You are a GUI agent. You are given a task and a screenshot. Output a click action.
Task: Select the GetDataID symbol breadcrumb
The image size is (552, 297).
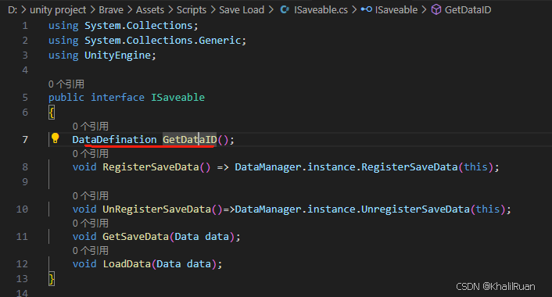coord(468,10)
